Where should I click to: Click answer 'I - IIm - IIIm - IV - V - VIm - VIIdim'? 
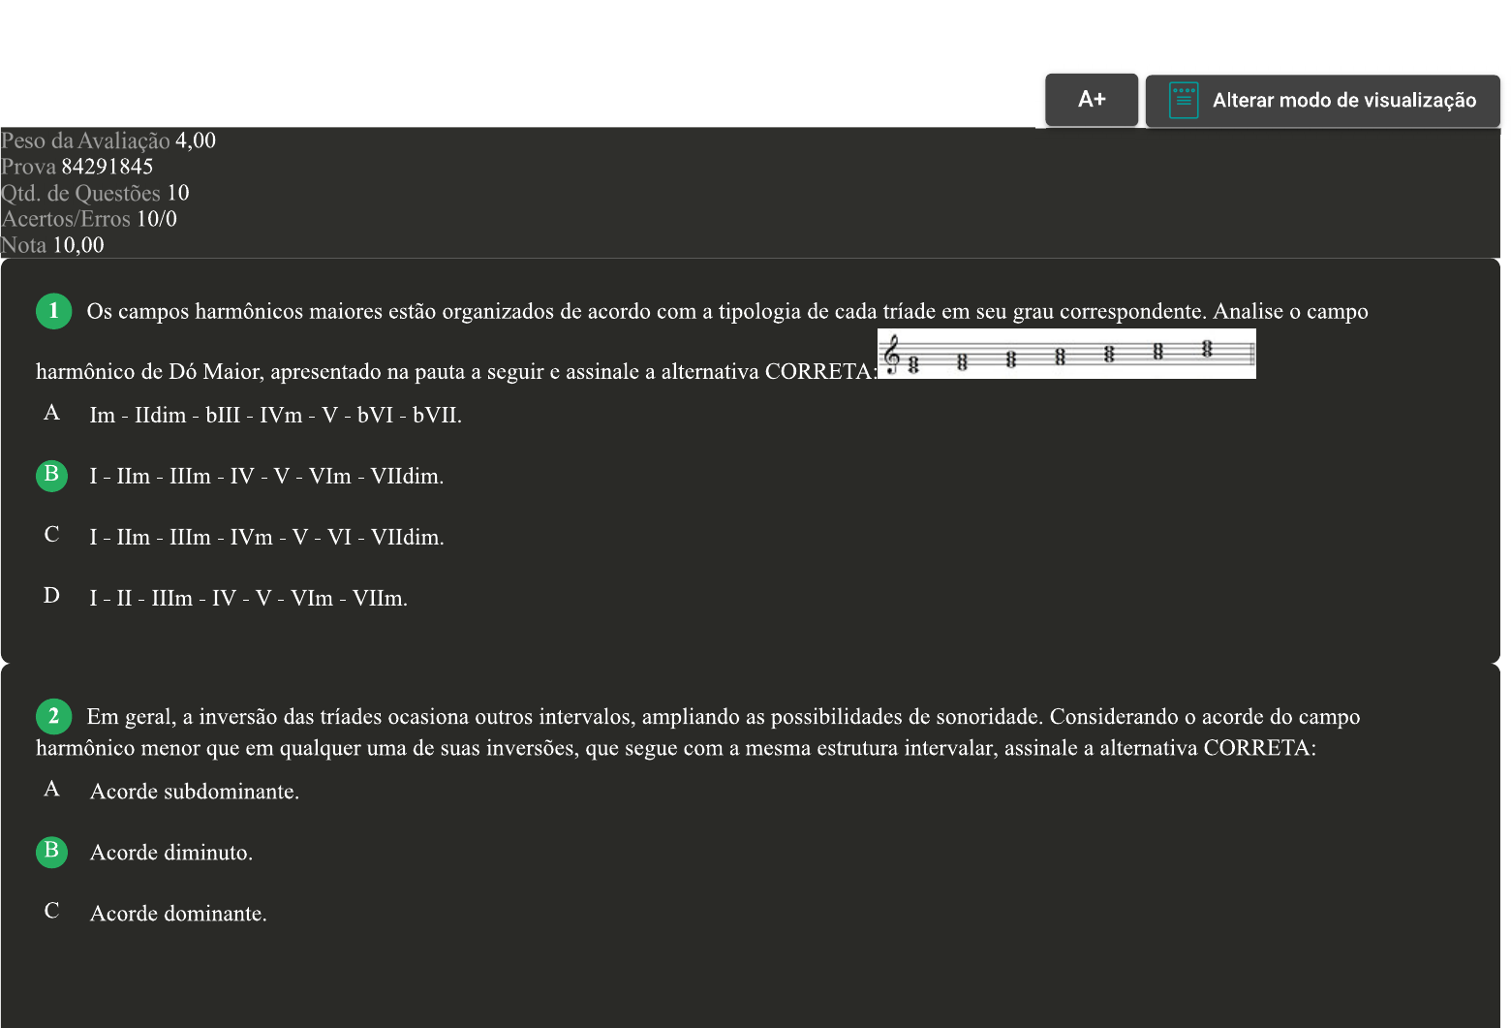click(266, 477)
